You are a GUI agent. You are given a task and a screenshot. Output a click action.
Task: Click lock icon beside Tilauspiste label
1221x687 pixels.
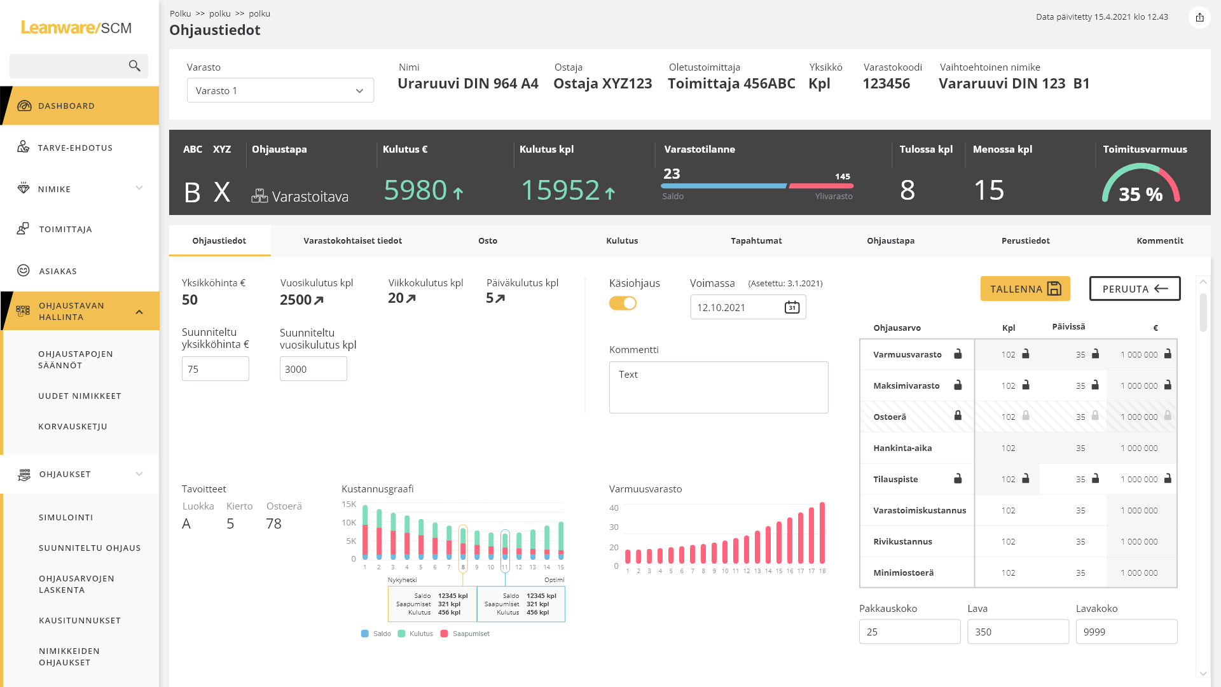958,478
